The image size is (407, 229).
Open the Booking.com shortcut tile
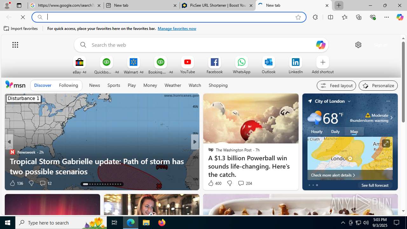[x=160, y=65]
